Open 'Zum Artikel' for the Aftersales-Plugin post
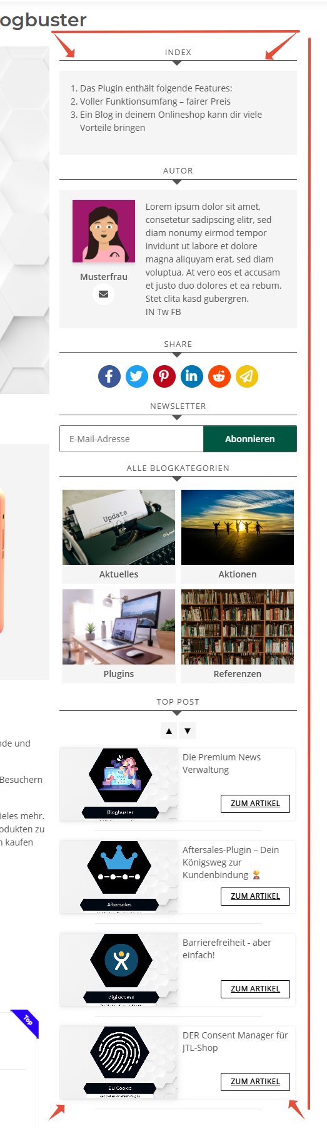 pos(255,896)
